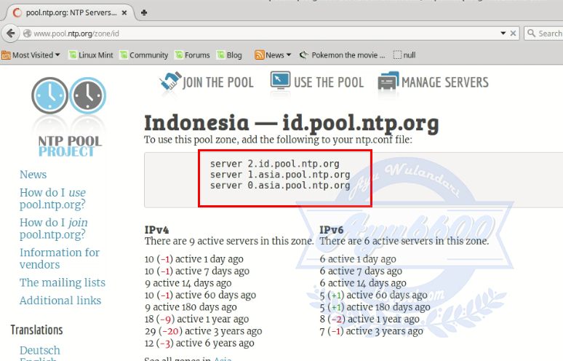
Task: Click the 'server 1.asia.pool.ntp.org' line
Action: click(280, 175)
